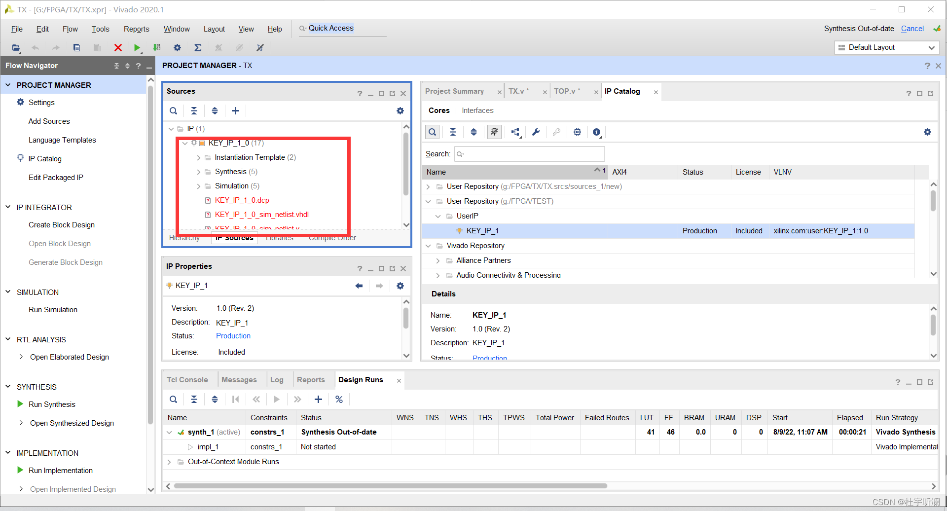Expand all in the Sources panel toolbar
Screen dimensions: 947x511
point(215,111)
